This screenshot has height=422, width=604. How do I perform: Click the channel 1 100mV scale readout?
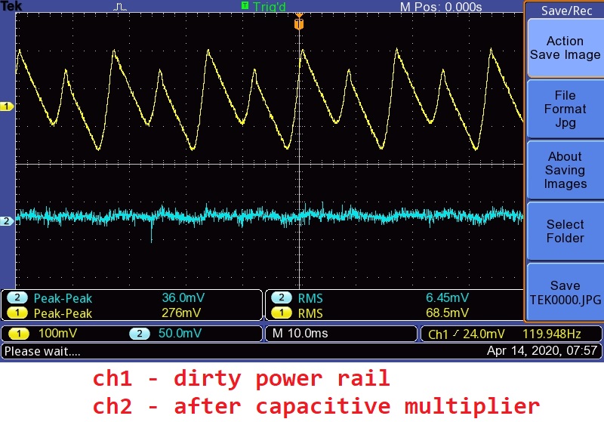pyautogui.click(x=57, y=334)
